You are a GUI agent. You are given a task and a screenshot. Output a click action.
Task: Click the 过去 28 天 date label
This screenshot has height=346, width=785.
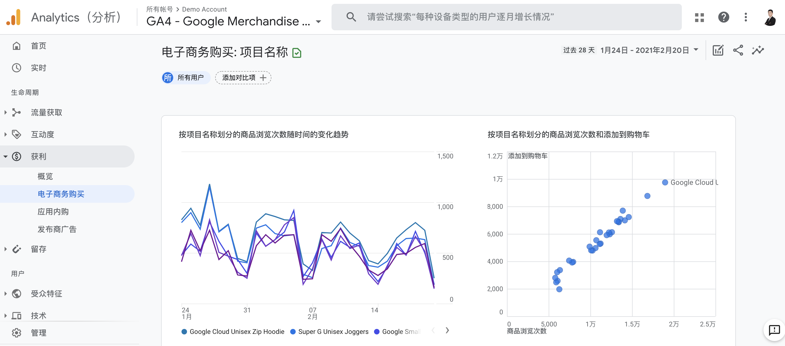coord(579,50)
